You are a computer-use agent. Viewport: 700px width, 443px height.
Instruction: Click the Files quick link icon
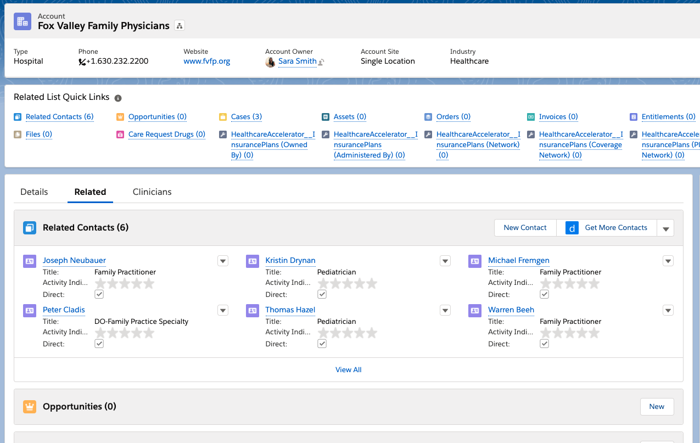(x=18, y=134)
